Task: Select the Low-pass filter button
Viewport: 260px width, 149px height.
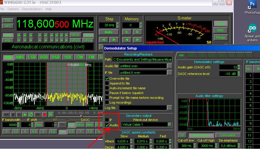Action: click(x=228, y=135)
